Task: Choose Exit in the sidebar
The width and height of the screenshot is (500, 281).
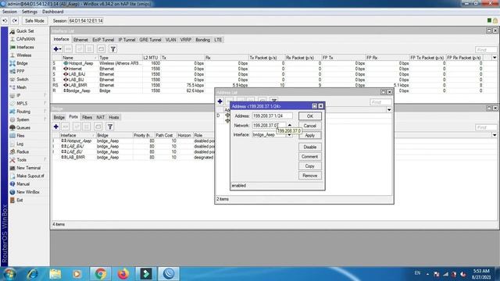Action: pyautogui.click(x=20, y=200)
